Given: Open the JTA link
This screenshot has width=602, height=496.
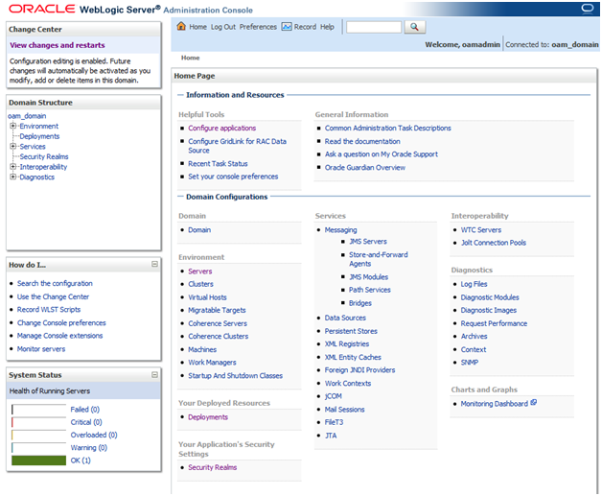Looking at the screenshot, I should click(x=331, y=436).
